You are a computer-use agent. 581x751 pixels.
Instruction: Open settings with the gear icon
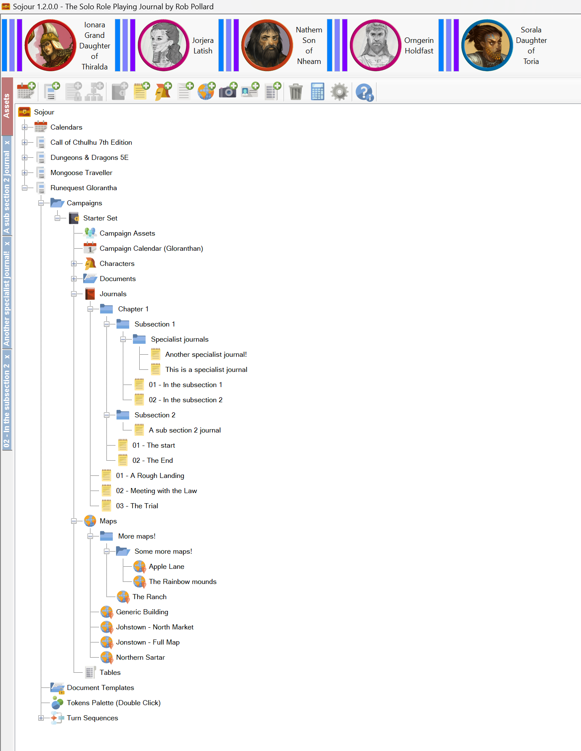340,92
